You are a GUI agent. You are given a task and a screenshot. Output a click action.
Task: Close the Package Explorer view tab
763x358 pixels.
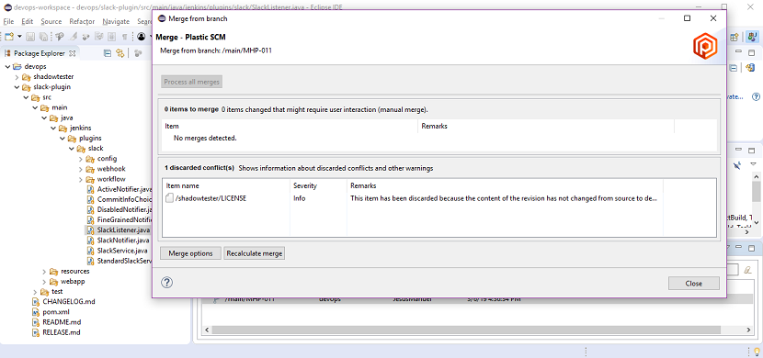[72, 53]
